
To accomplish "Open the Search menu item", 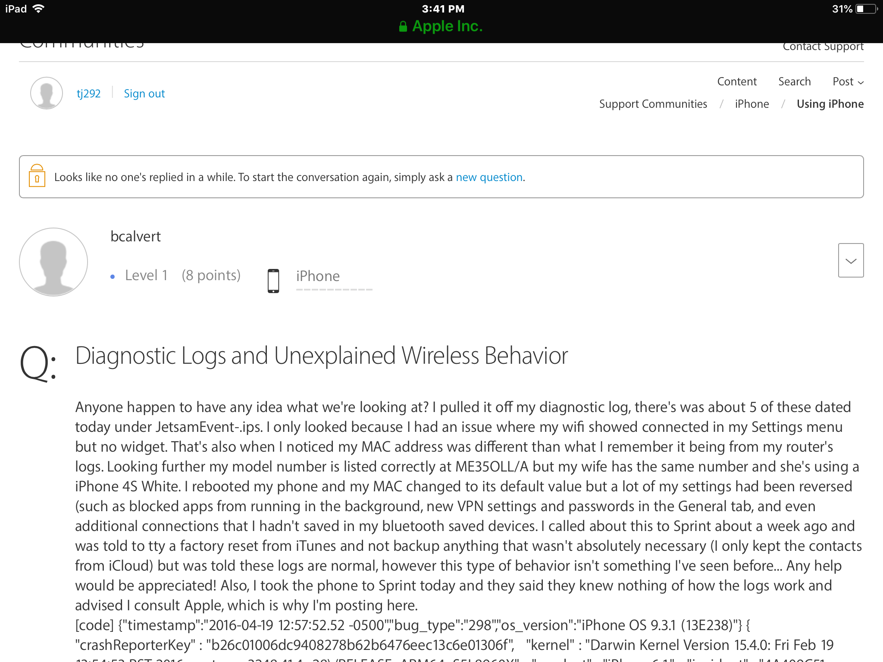I will 794,81.
